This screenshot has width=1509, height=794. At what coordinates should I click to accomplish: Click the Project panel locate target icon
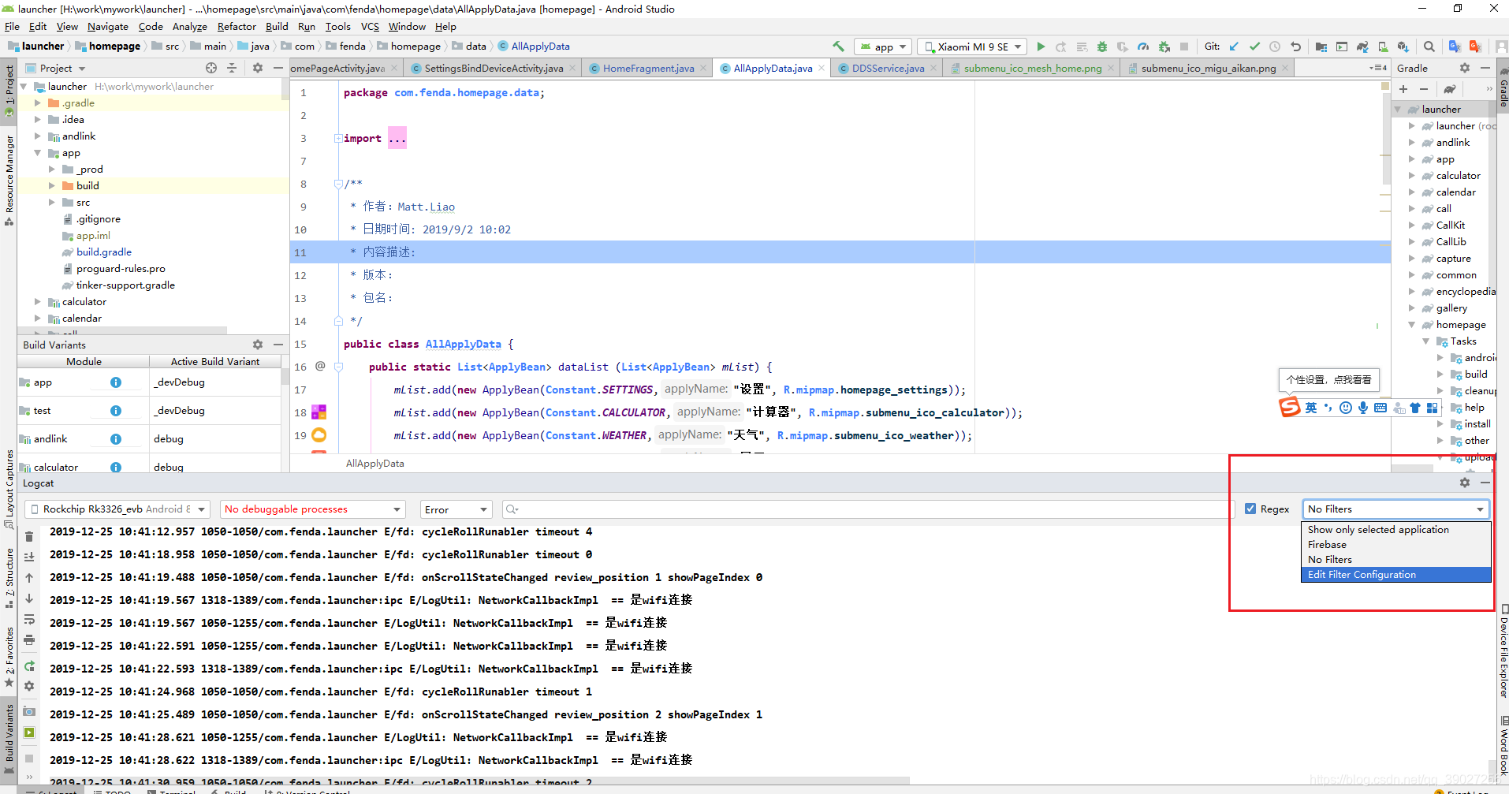[211, 68]
